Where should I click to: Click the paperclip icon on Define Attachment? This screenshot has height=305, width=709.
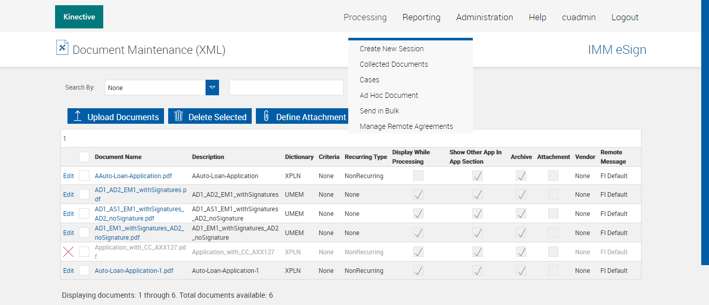point(266,116)
